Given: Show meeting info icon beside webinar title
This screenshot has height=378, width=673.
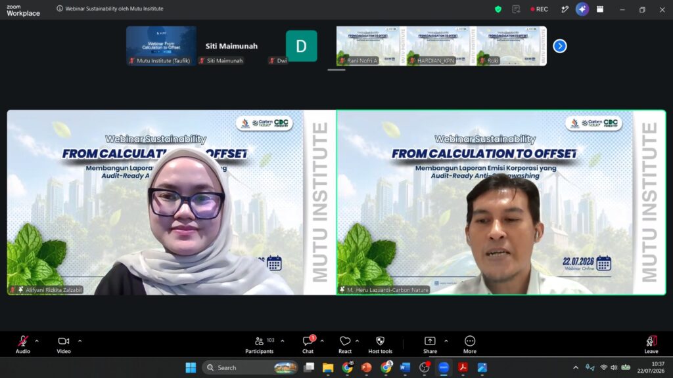Looking at the screenshot, I should pos(60,9).
